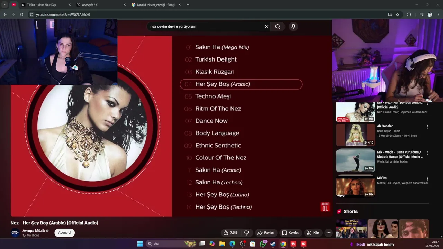Screen dimensions: 443x249
Task: Open File Explorer from taskbar
Action: point(222,244)
